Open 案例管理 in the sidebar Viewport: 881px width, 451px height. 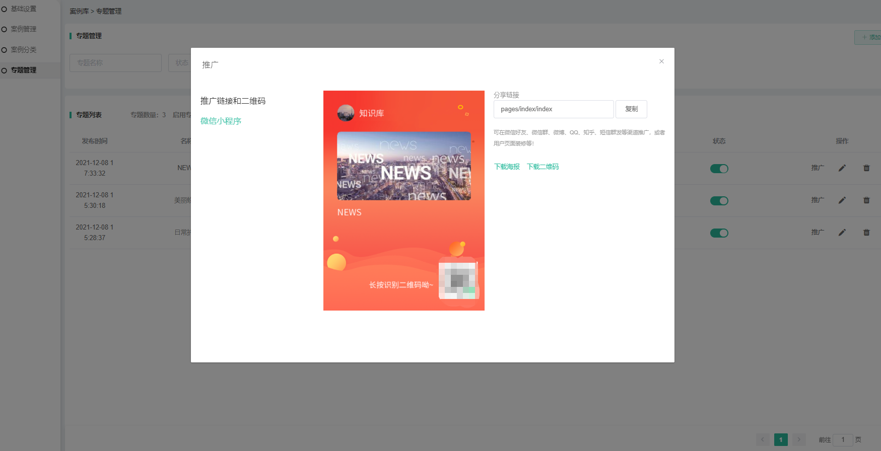24,29
